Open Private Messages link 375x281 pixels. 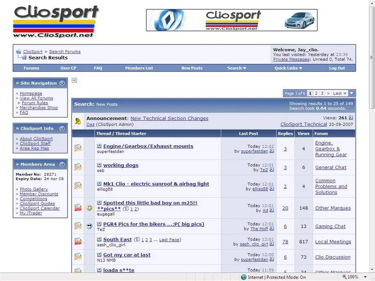(x=291, y=59)
